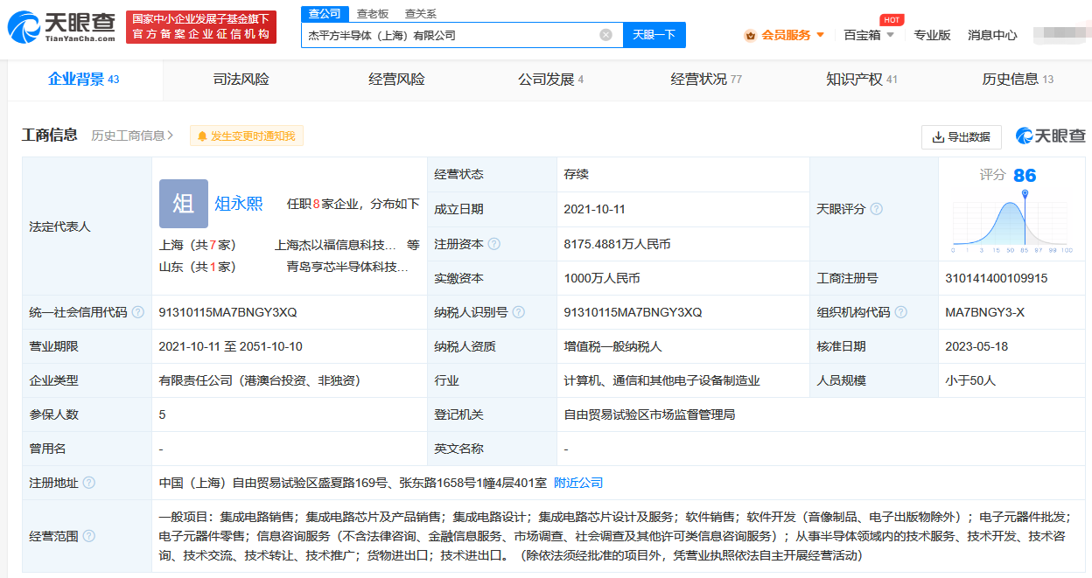This screenshot has height=578, width=1092.
Task: Expand 历史工商信息 section
Action: pyautogui.click(x=132, y=136)
